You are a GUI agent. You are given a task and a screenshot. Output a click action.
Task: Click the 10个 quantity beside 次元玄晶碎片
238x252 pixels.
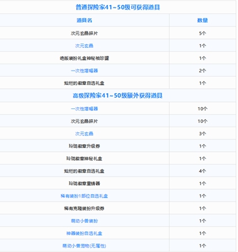(x=203, y=121)
